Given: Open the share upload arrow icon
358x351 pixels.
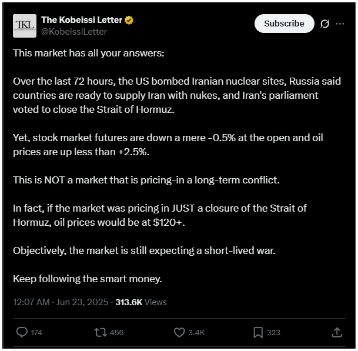Looking at the screenshot, I should click(x=337, y=332).
